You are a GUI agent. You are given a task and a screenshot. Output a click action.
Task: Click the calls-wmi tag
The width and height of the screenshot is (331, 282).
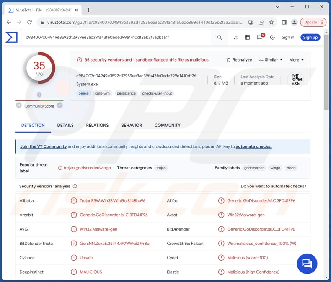[x=103, y=93]
